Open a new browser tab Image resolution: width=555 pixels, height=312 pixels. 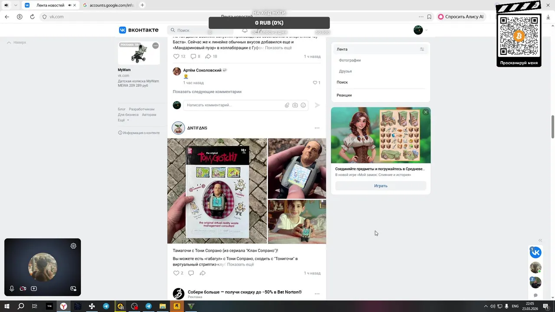(x=142, y=5)
